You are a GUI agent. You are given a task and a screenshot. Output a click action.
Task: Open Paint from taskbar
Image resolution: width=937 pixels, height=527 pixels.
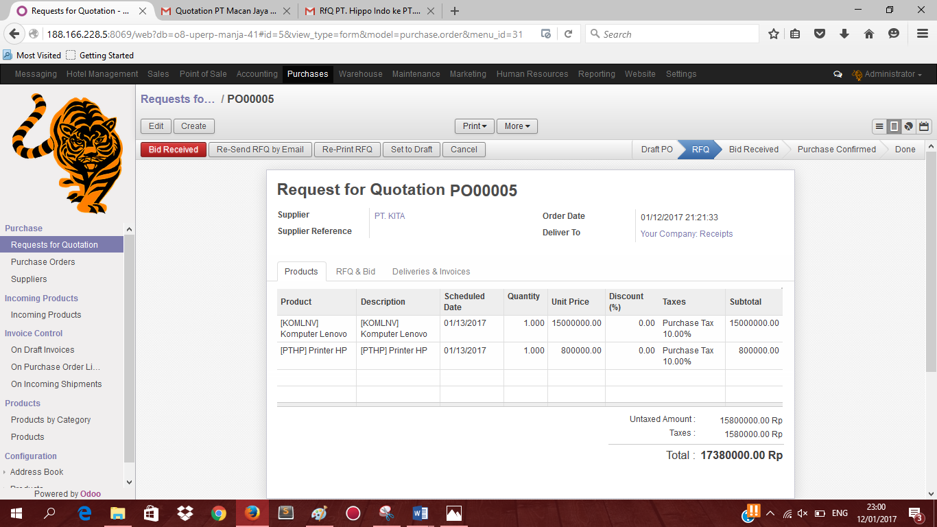click(x=320, y=513)
